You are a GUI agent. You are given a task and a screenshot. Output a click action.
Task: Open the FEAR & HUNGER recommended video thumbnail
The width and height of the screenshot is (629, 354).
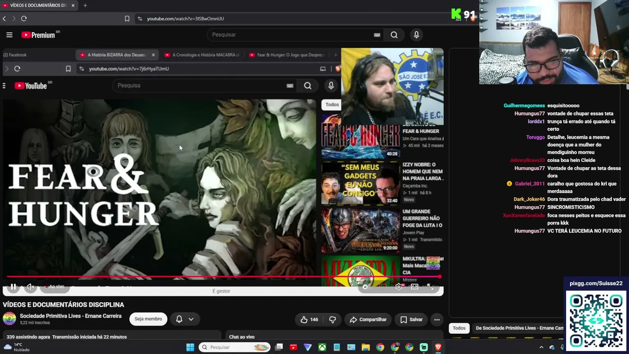360,135
